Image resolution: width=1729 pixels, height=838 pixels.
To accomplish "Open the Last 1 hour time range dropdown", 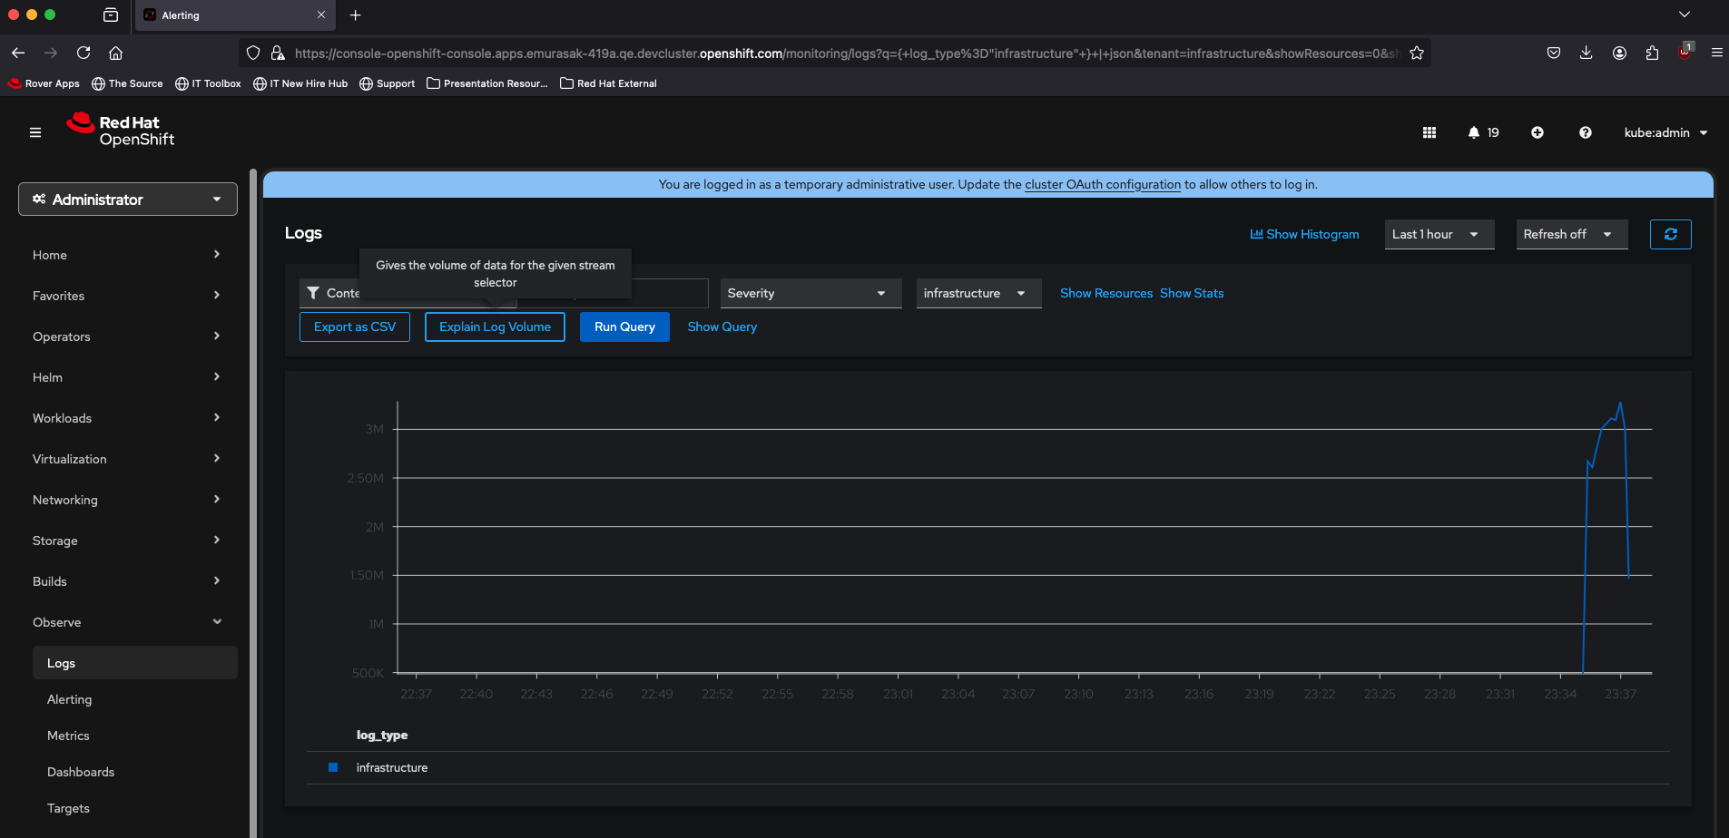I will (1439, 234).
